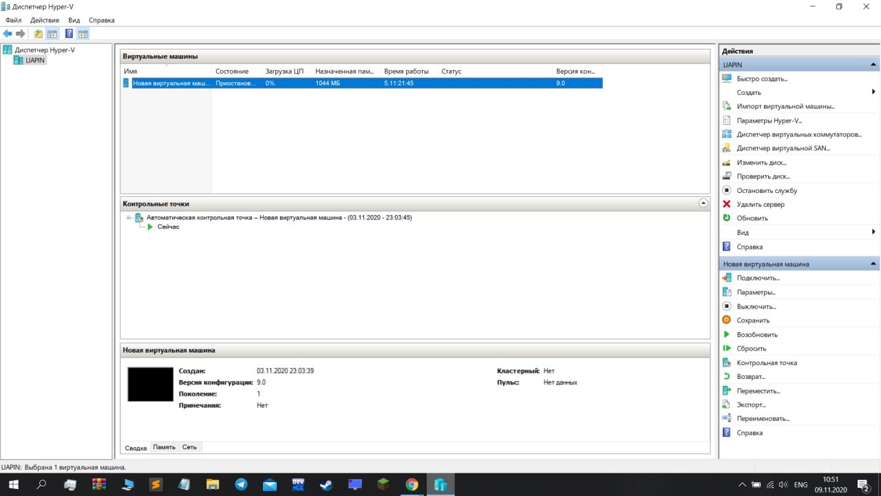Select the Сейчас checkpoint node

coord(169,227)
